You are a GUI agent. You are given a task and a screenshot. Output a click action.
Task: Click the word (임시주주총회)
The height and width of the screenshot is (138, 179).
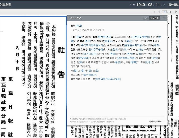point(96,49)
